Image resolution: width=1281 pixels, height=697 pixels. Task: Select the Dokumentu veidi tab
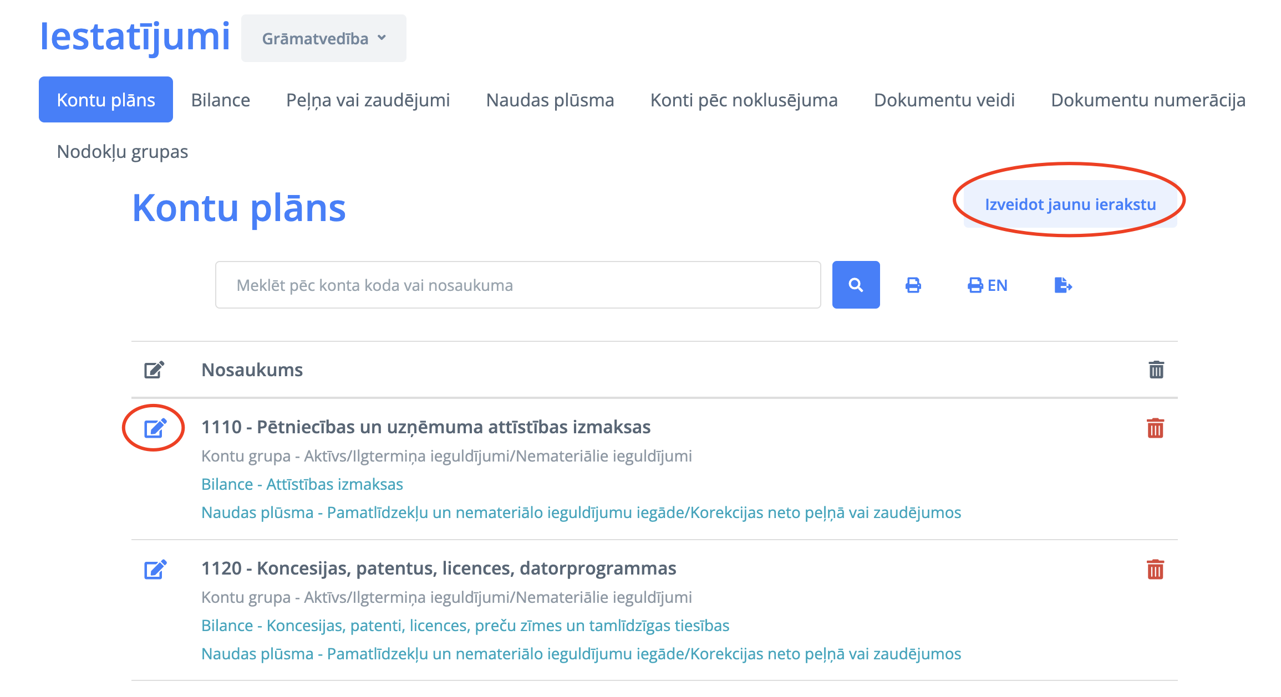point(944,100)
